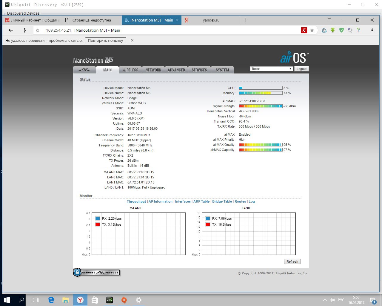This screenshot has height=306, width=382.
Task: Open the Bridge Table link
Action: 222,201
